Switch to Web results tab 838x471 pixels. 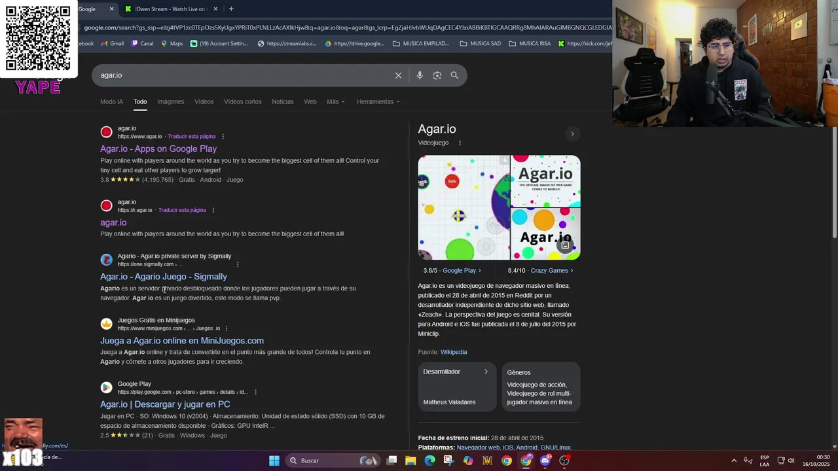(310, 102)
